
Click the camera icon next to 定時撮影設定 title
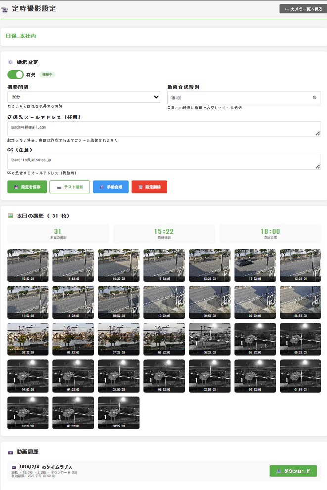coord(5,9)
